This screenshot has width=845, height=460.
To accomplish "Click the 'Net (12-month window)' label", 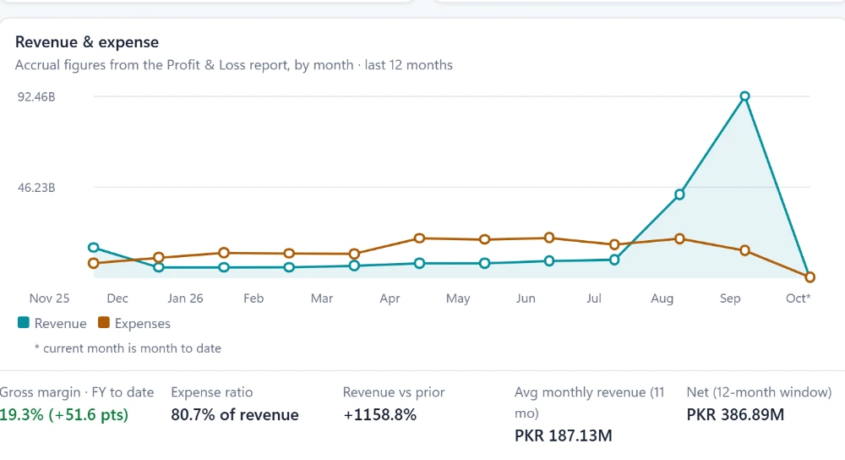I will (760, 392).
